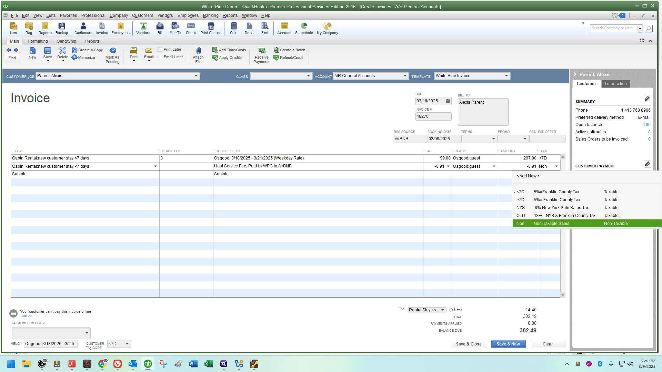The image size is (662, 372).
Task: Open the Snapshots icon
Action: click(x=304, y=28)
